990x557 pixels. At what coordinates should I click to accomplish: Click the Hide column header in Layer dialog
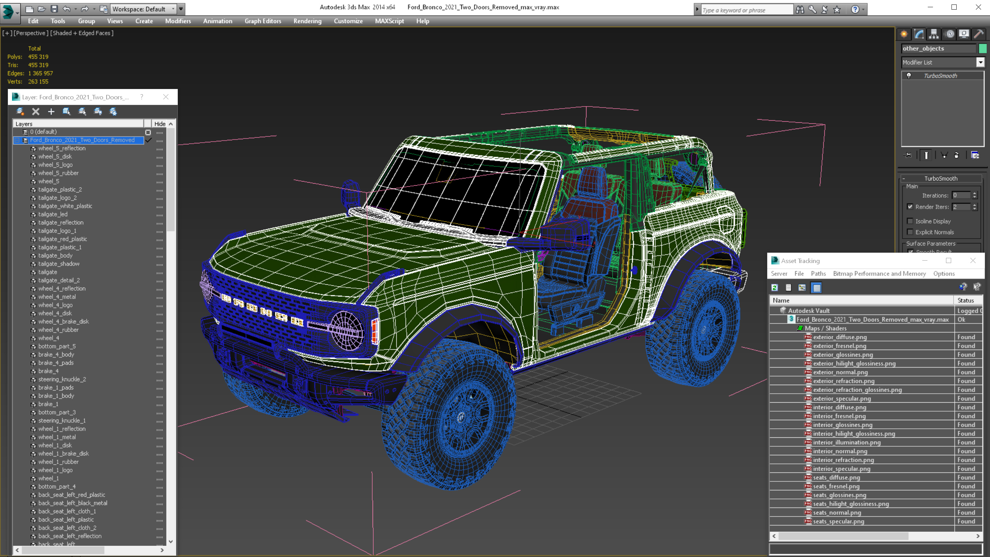click(x=160, y=124)
